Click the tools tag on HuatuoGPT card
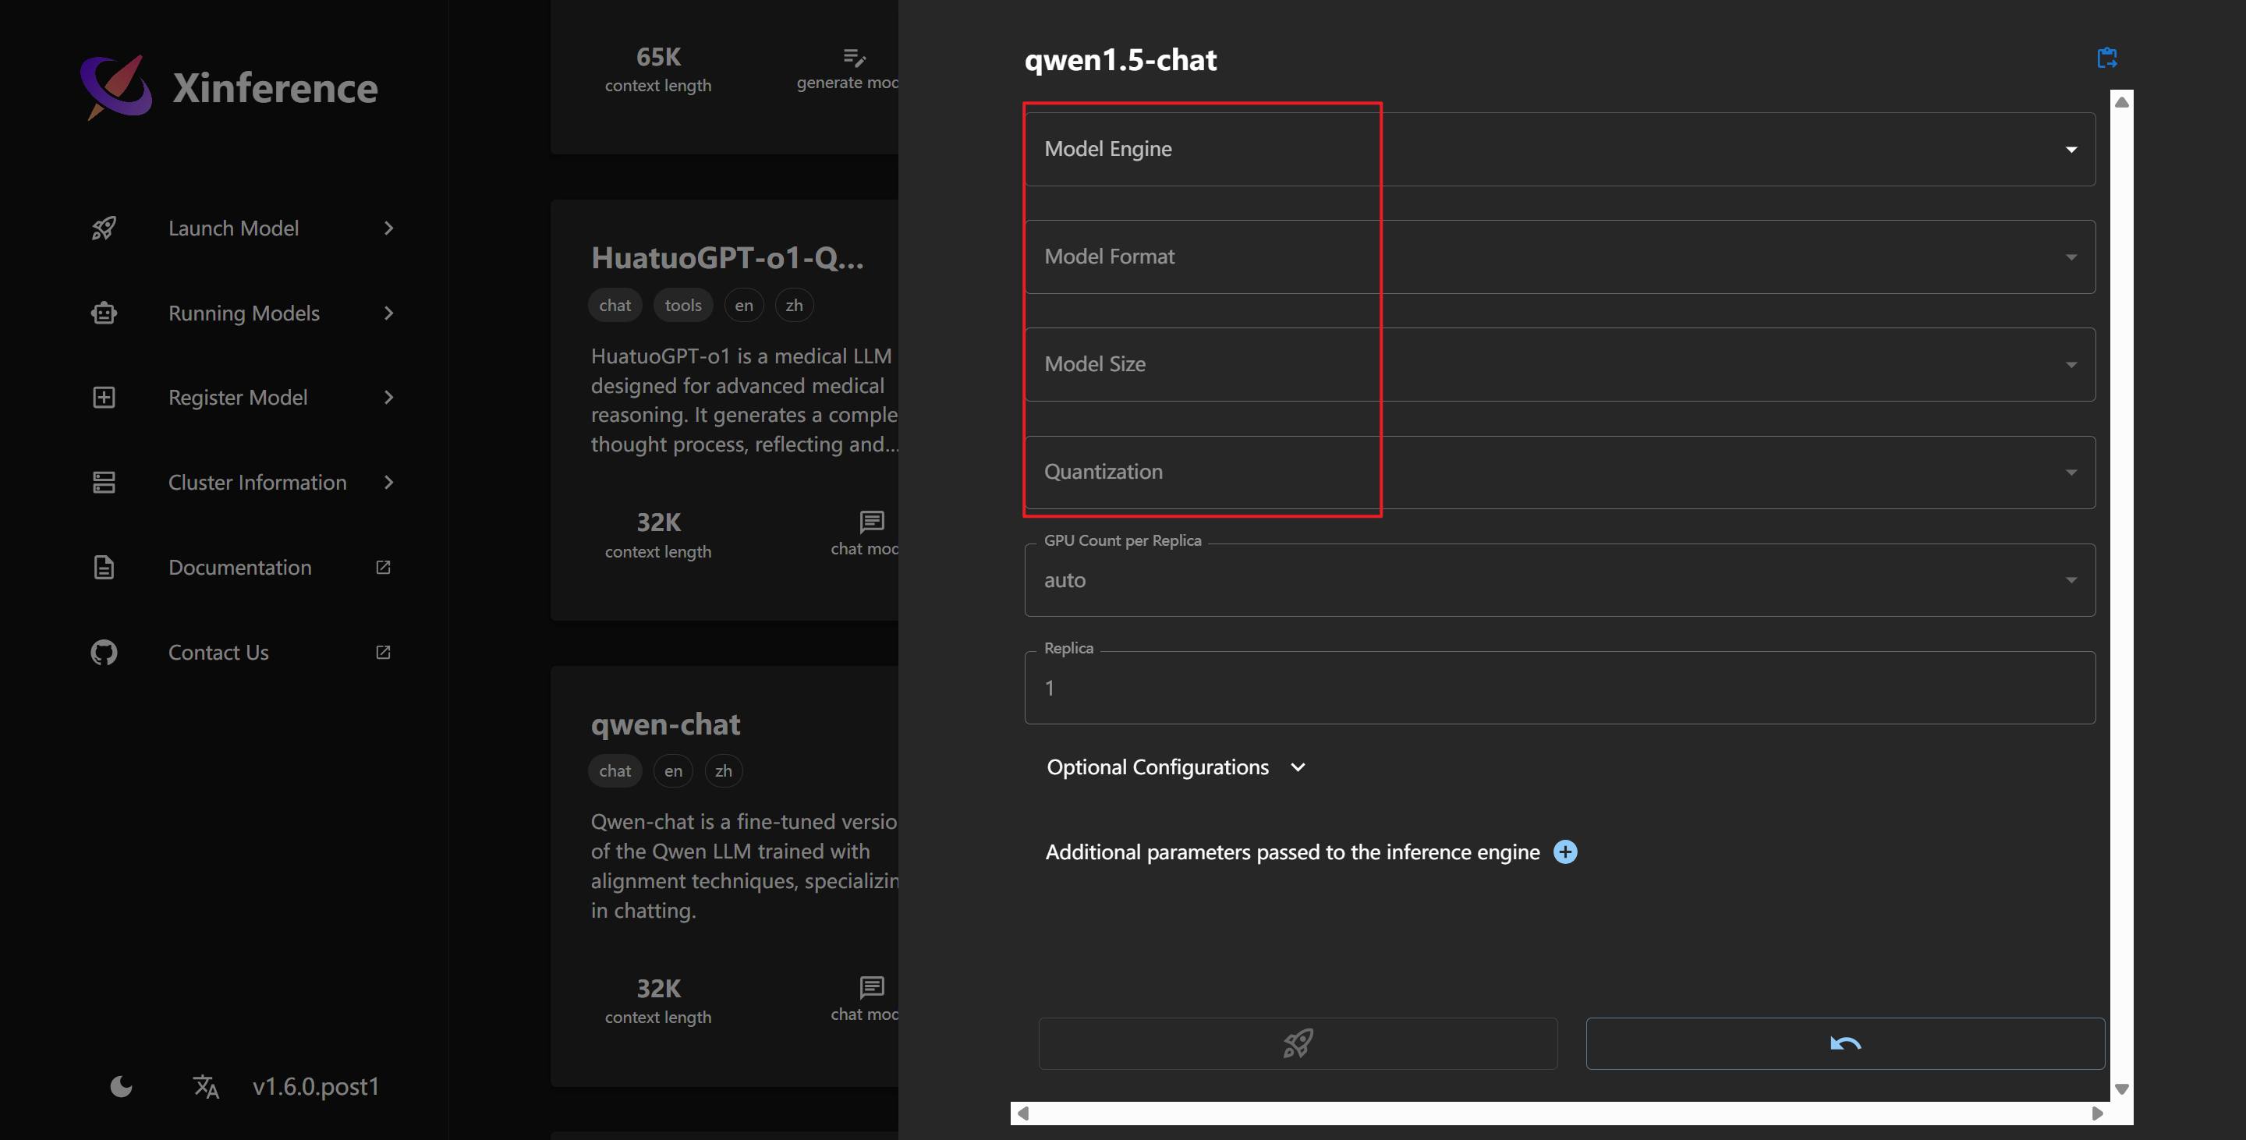 pos(682,305)
